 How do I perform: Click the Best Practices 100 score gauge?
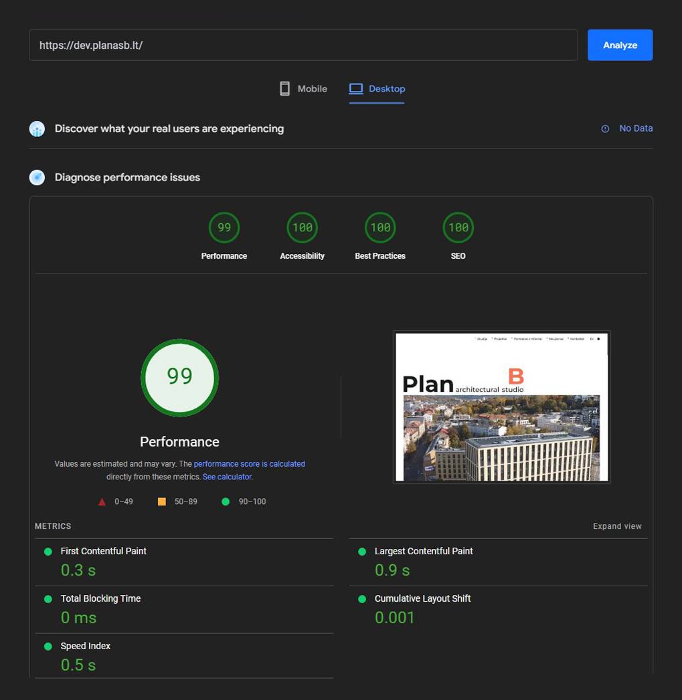coord(379,227)
